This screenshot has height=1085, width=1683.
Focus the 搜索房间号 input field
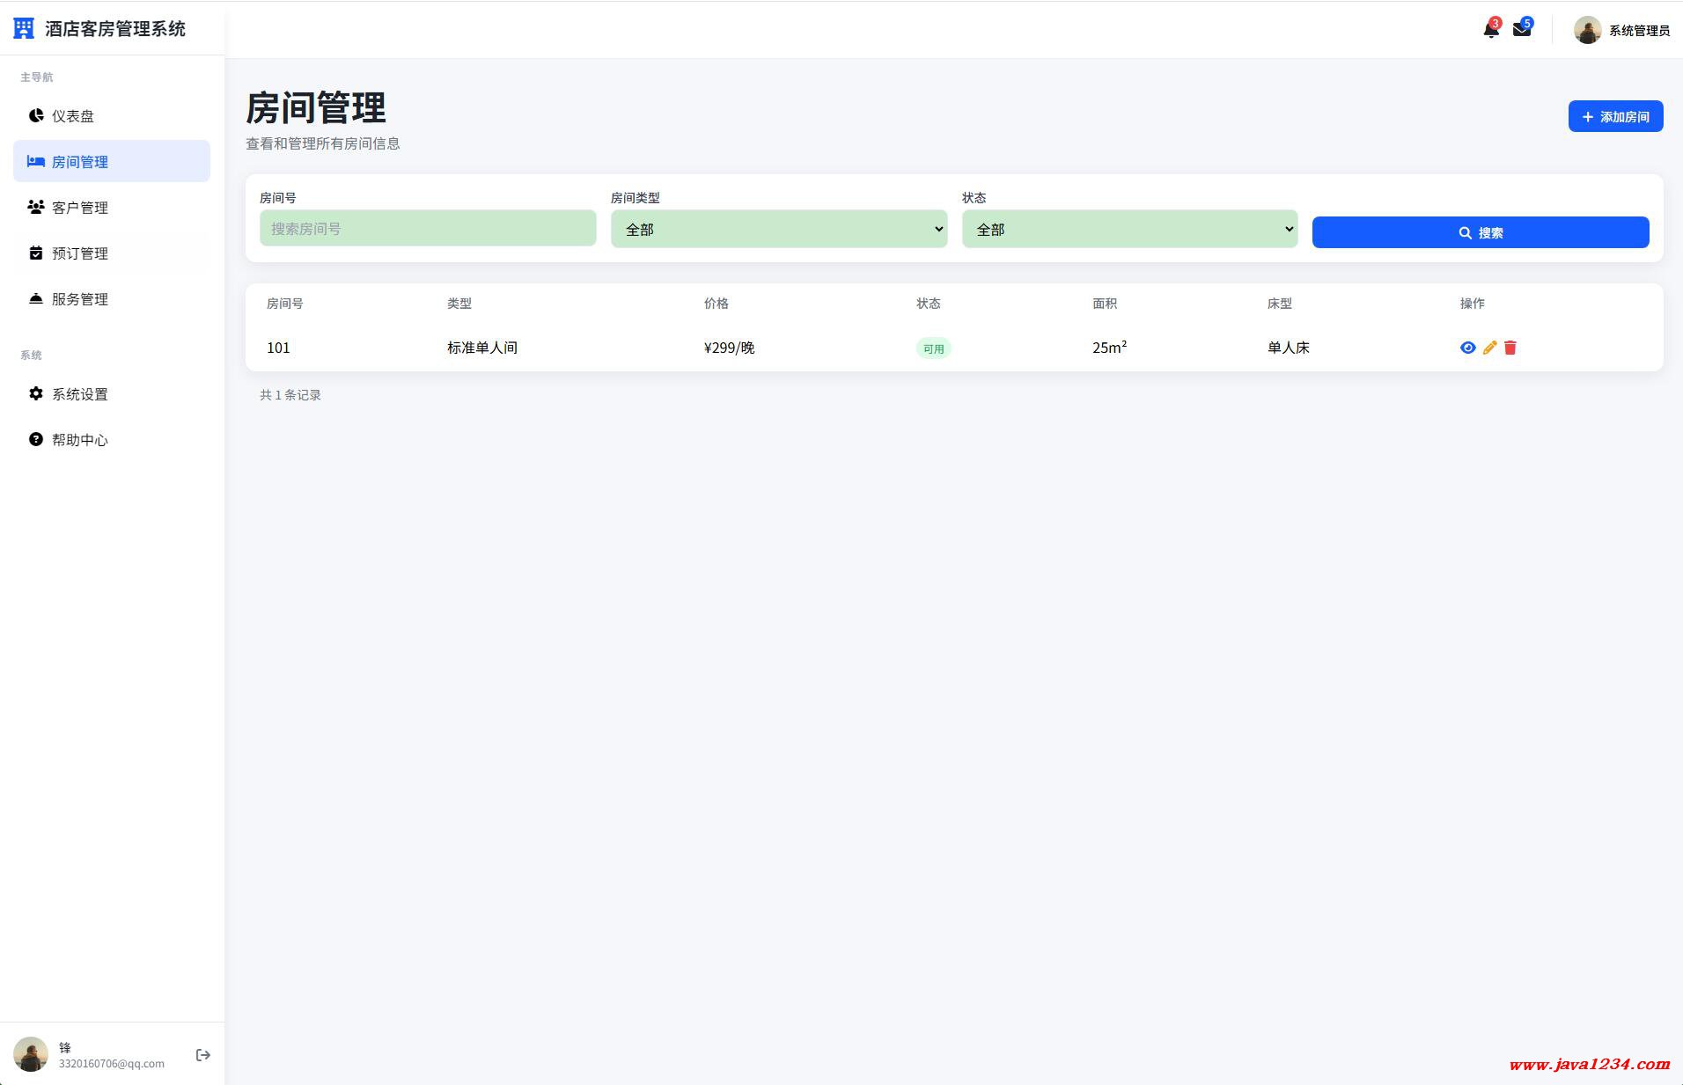(428, 229)
